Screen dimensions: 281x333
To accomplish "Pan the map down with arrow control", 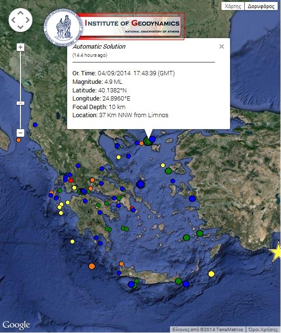I will click(x=20, y=27).
